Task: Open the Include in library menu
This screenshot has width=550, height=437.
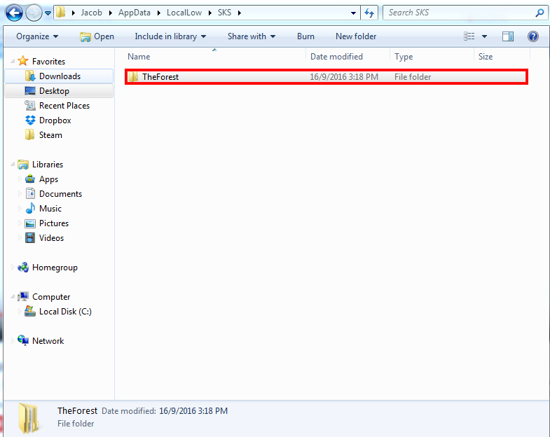Action: click(170, 36)
